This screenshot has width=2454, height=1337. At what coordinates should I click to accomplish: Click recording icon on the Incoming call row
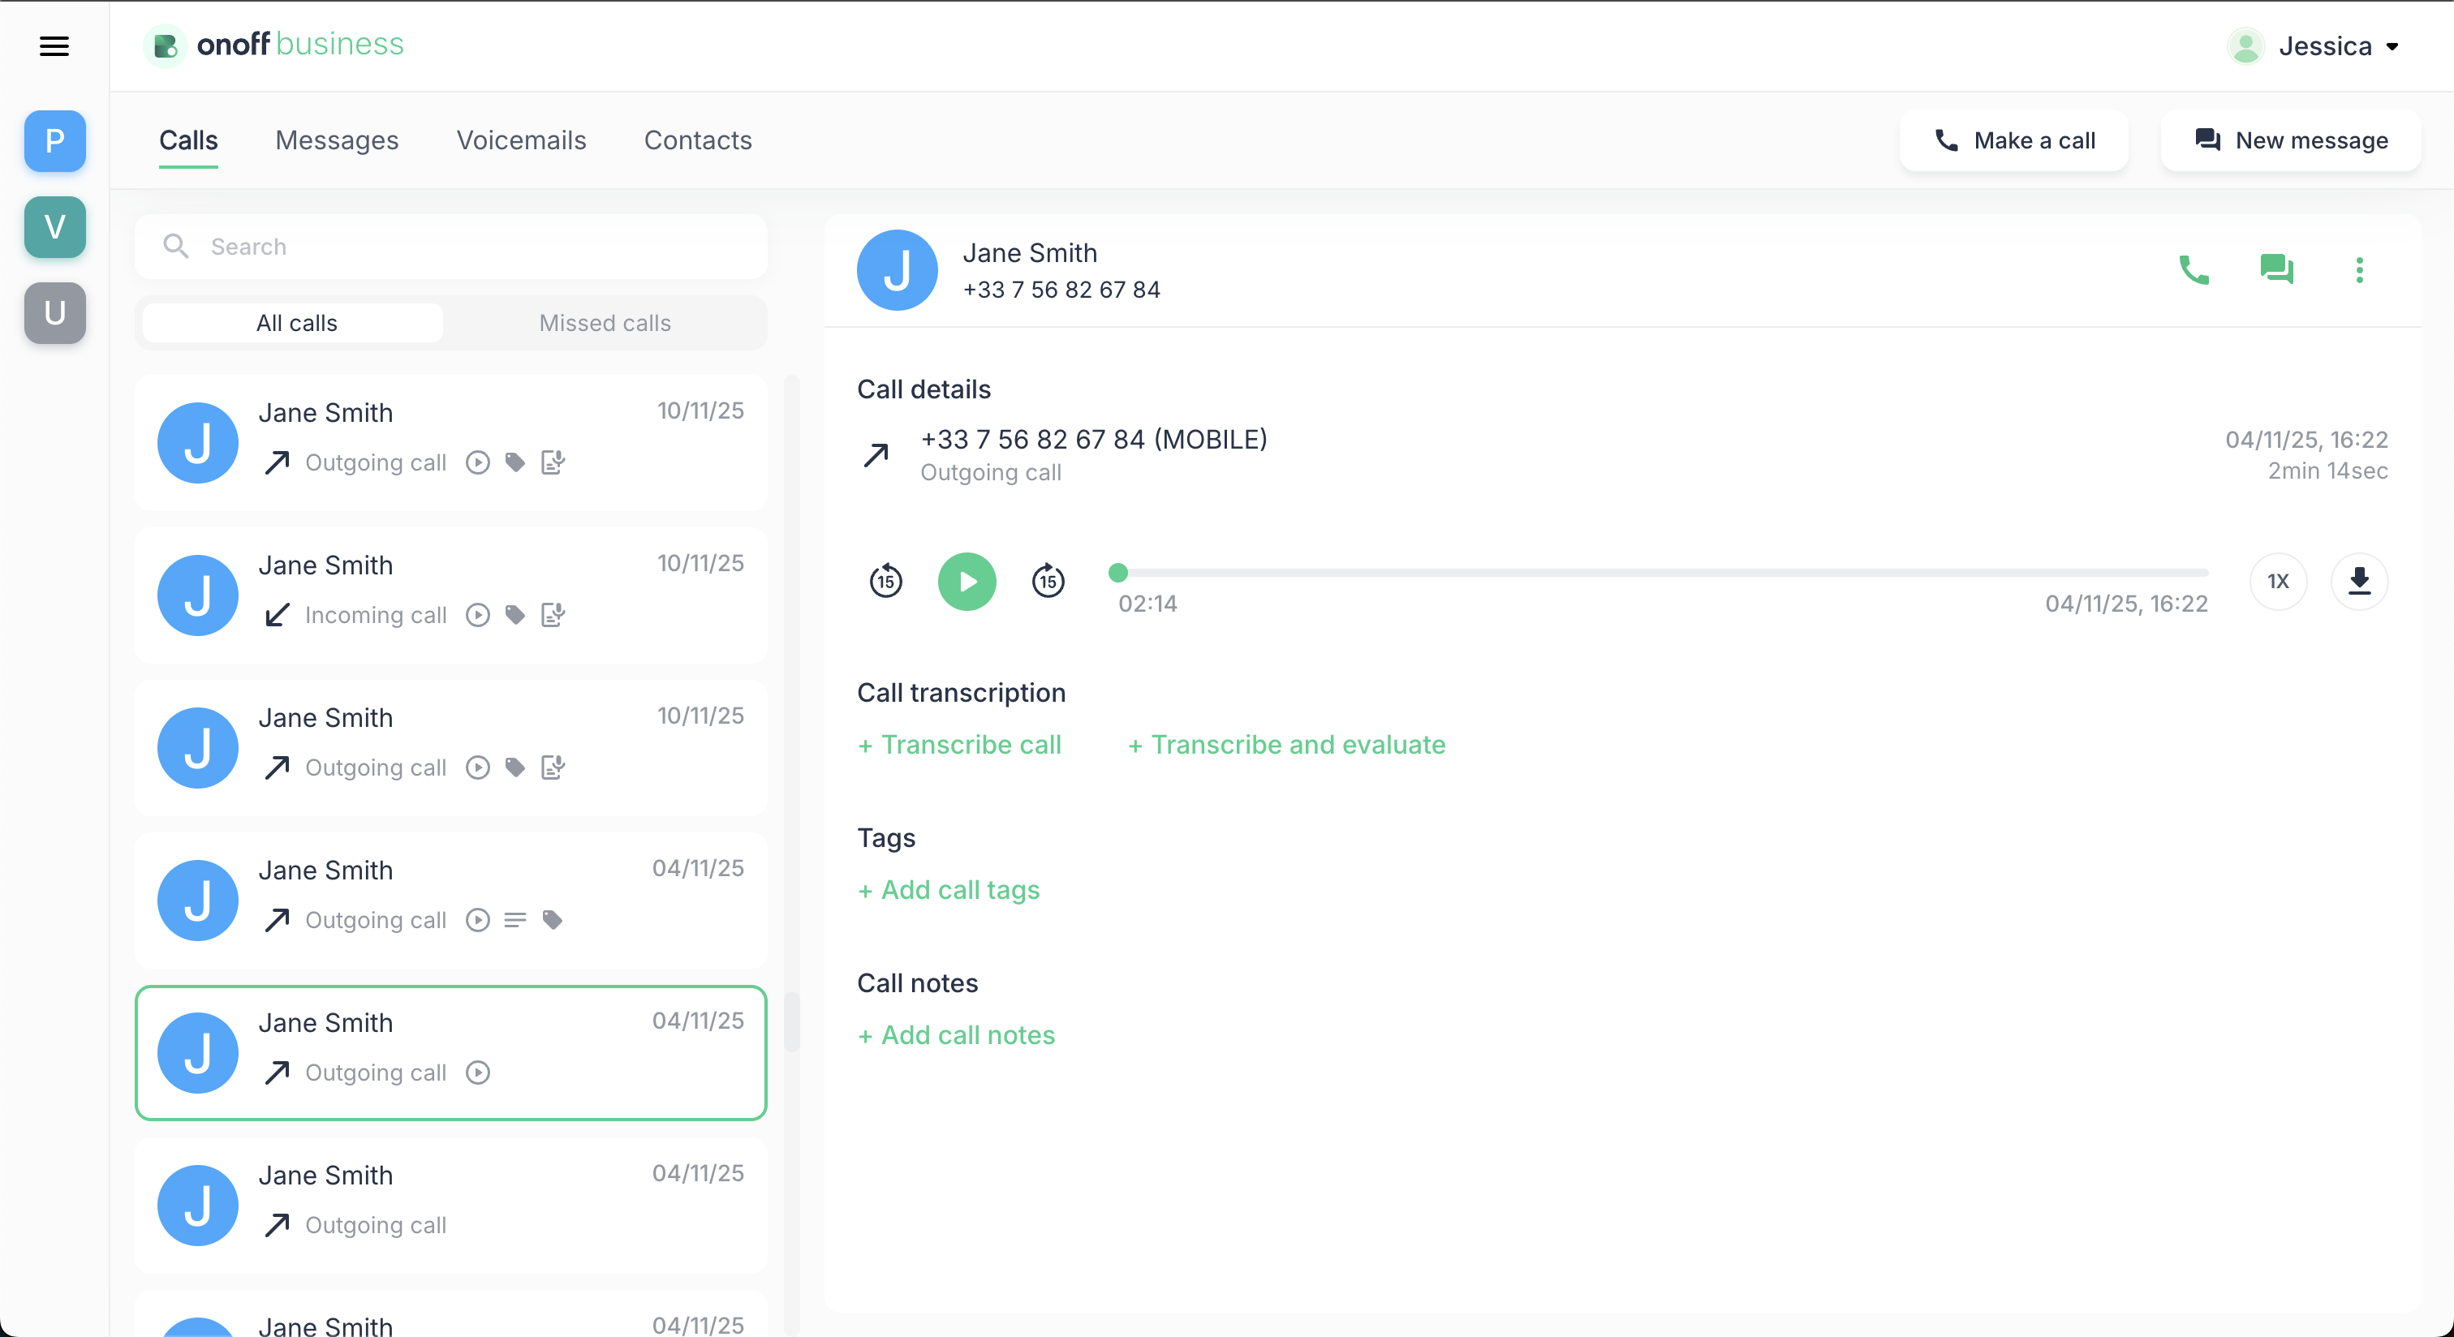[x=478, y=615]
